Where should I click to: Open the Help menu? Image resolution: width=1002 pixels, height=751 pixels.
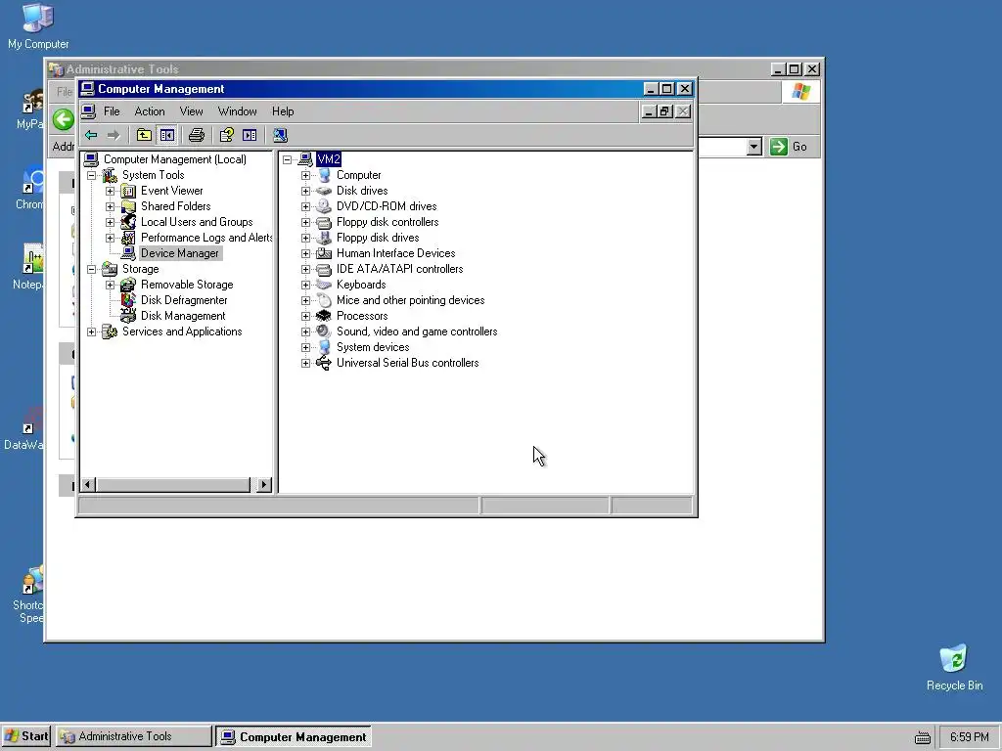(283, 111)
